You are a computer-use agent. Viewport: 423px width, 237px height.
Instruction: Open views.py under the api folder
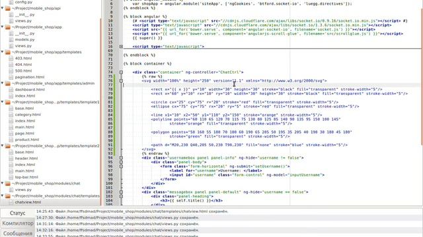pos(23,20)
